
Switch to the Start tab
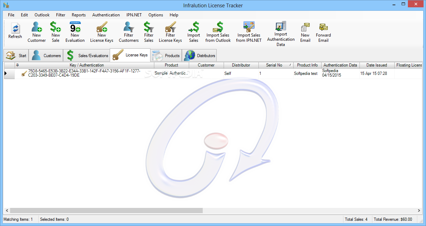(x=16, y=55)
